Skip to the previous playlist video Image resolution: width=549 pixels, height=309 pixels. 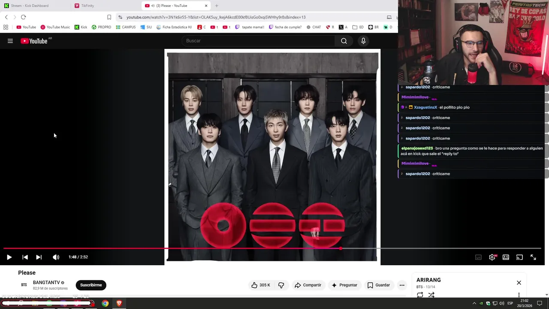(x=25, y=257)
